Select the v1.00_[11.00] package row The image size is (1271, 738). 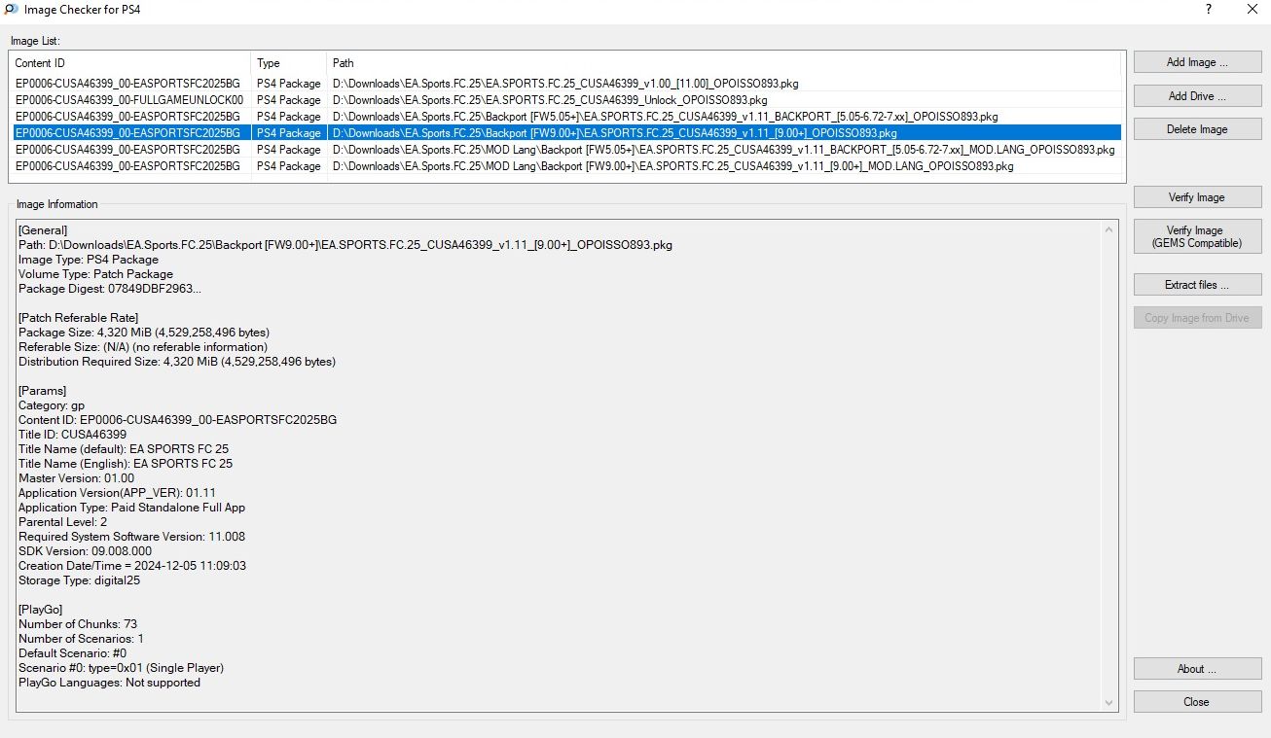click(565, 84)
